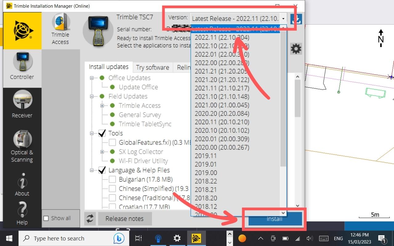Screen dimensions: 394x246
Task: Switch to the Install updates tab
Action: pos(109,67)
